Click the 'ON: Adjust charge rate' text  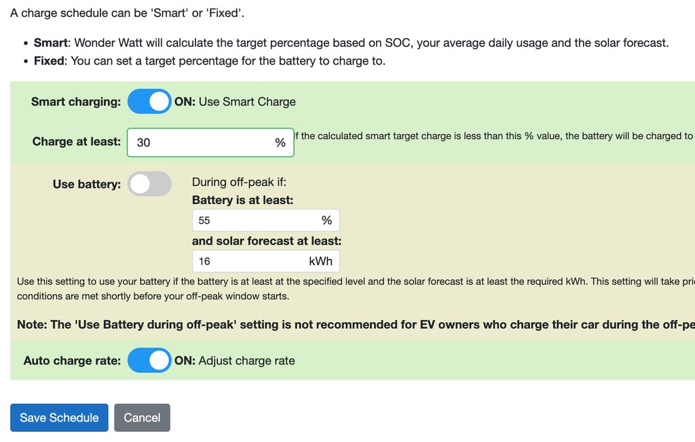coord(234,361)
